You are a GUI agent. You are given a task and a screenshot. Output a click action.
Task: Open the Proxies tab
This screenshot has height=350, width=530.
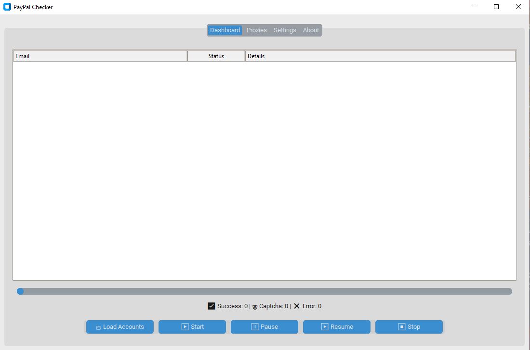[x=256, y=30]
